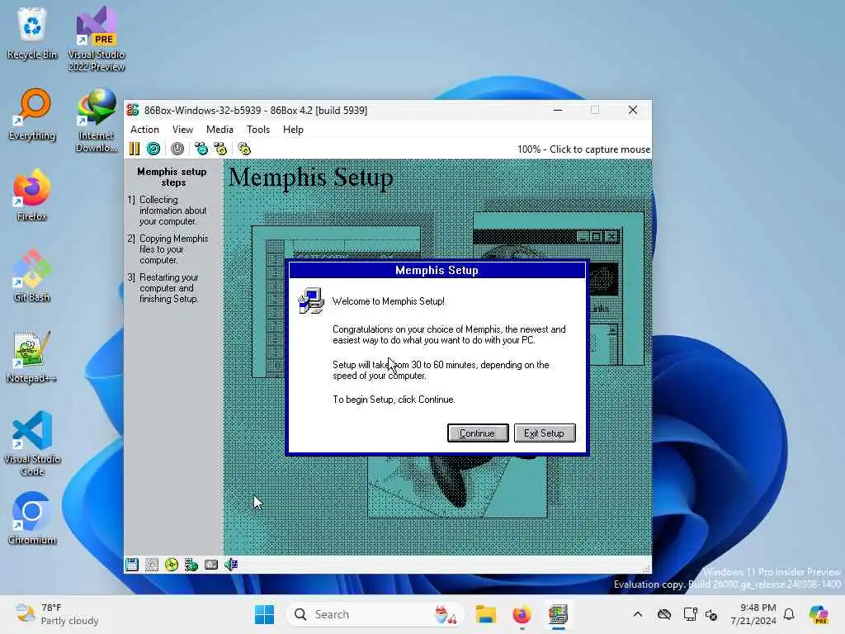Click the 'Memphis setup steps' heading
845x634 pixels.
pyautogui.click(x=172, y=177)
